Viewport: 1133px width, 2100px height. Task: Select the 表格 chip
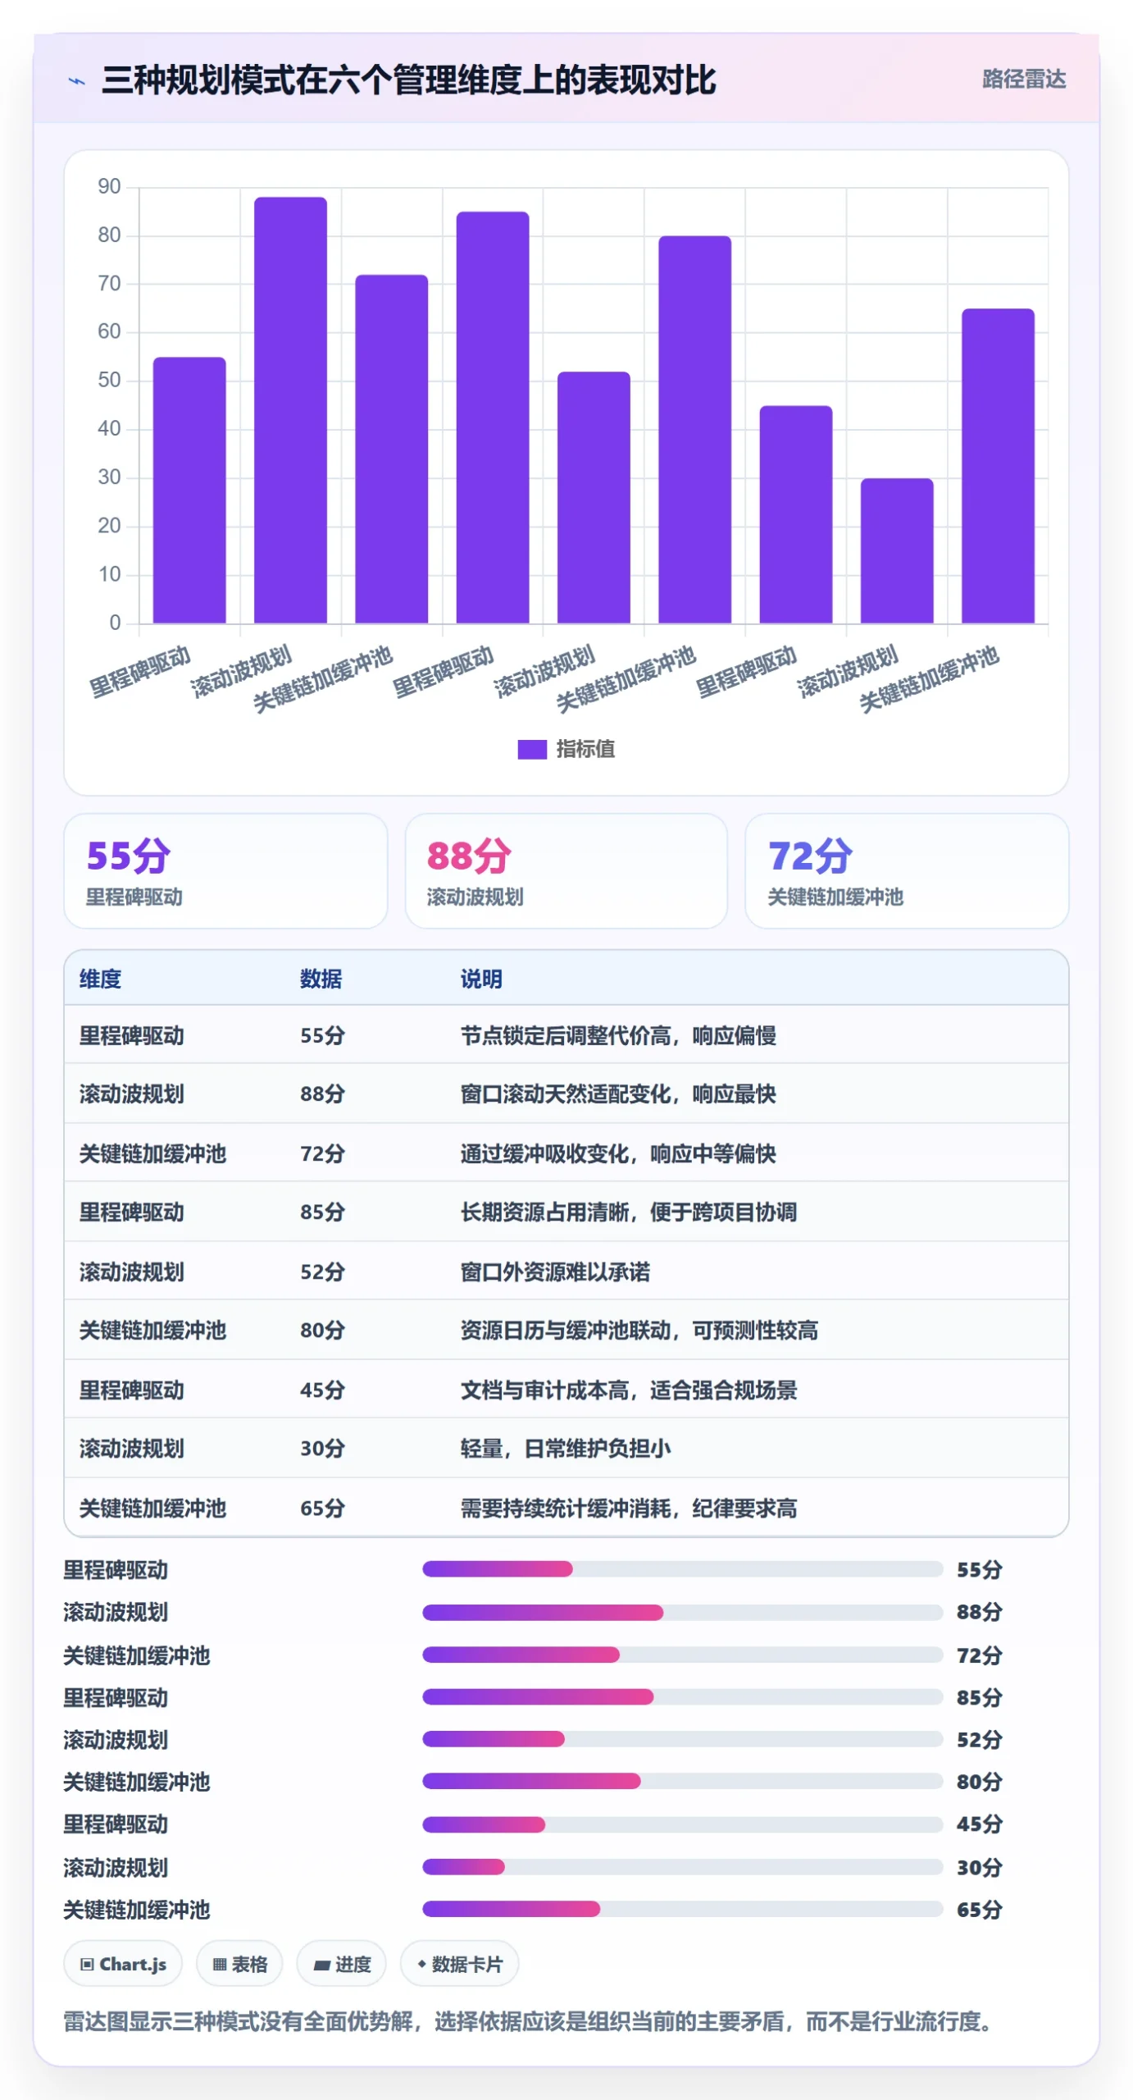coord(239,1964)
